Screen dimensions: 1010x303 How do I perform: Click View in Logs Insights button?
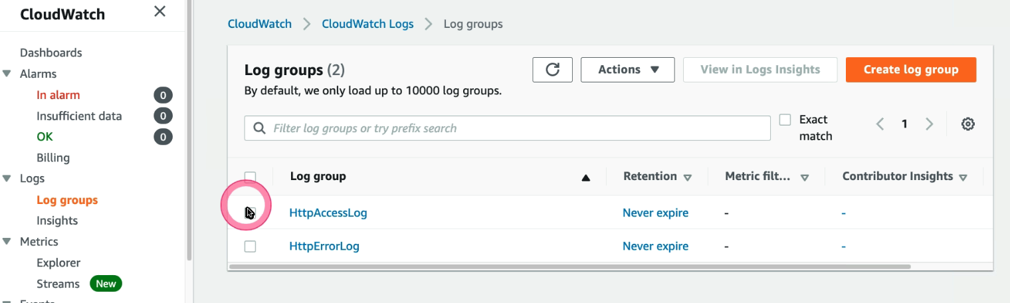tap(760, 70)
